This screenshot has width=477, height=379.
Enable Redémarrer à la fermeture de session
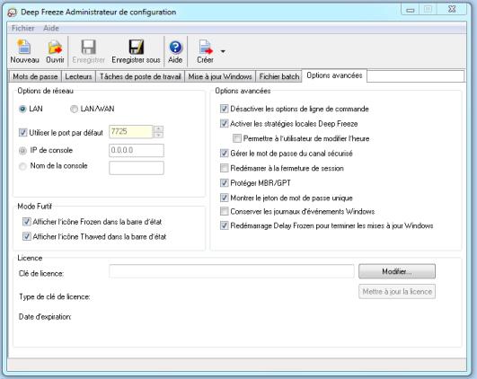pyautogui.click(x=225, y=168)
